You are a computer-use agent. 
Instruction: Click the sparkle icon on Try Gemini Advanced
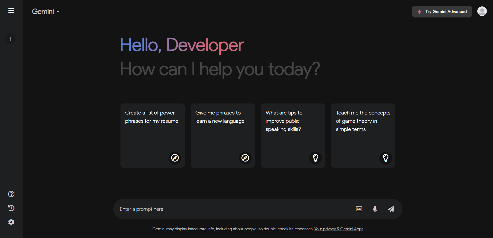420,12
